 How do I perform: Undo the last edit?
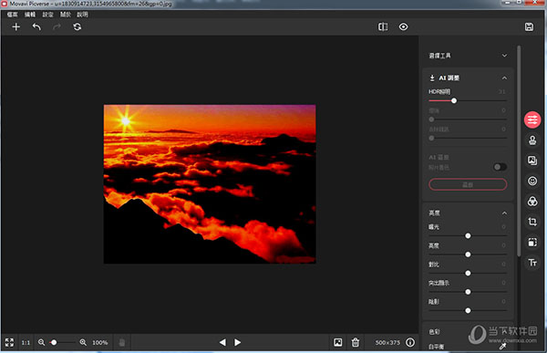coord(36,26)
